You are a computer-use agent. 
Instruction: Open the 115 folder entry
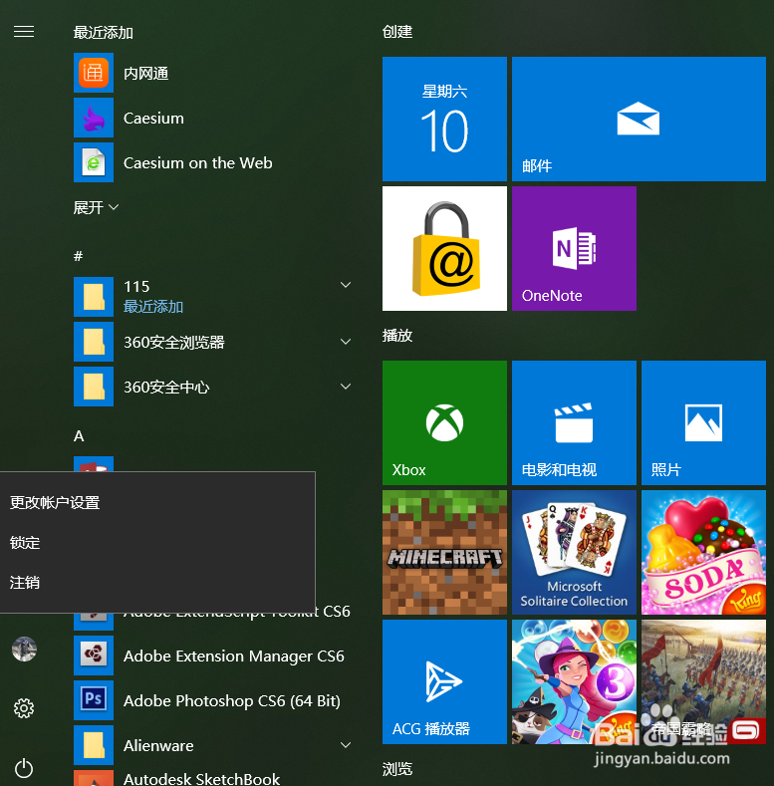tap(213, 297)
